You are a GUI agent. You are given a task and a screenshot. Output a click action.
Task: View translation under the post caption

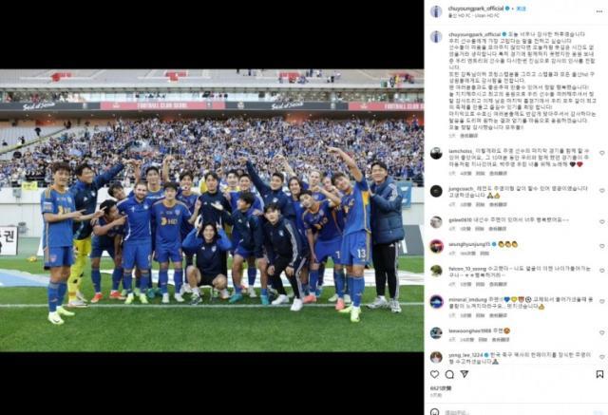(468, 136)
